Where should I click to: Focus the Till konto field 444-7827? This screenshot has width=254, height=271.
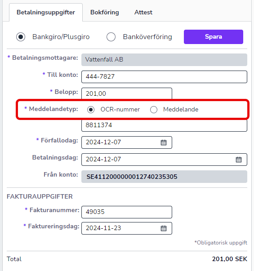[x=164, y=77]
